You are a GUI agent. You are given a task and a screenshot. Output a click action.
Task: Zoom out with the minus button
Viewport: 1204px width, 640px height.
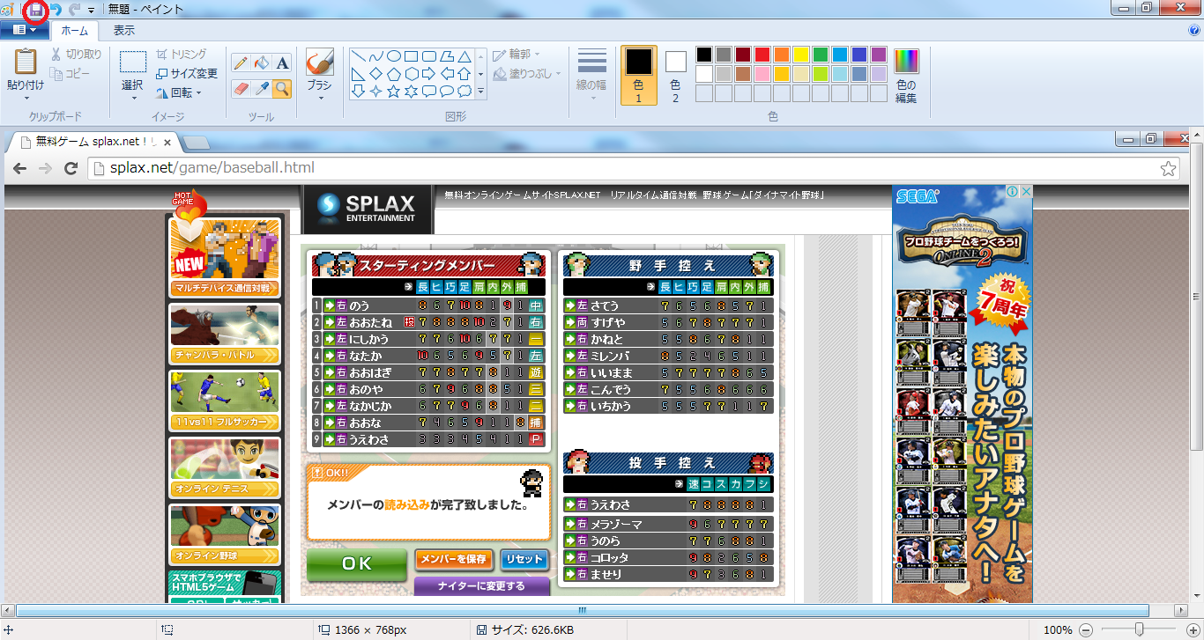(x=1086, y=630)
